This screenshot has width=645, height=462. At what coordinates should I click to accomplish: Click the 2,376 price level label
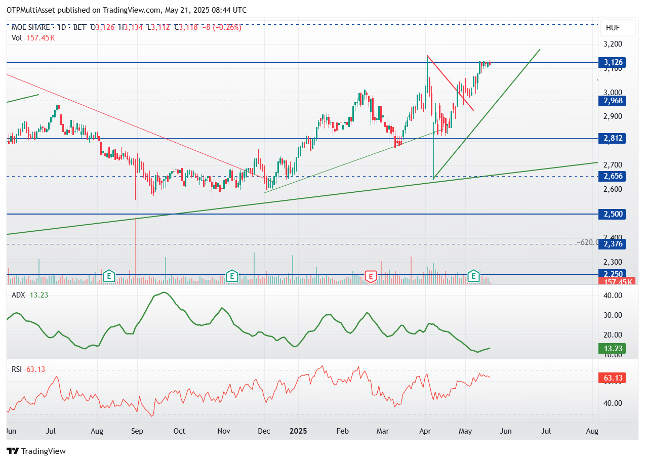[612, 244]
